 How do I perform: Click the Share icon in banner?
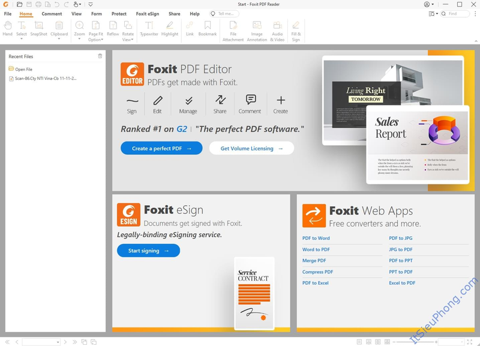pos(220,100)
